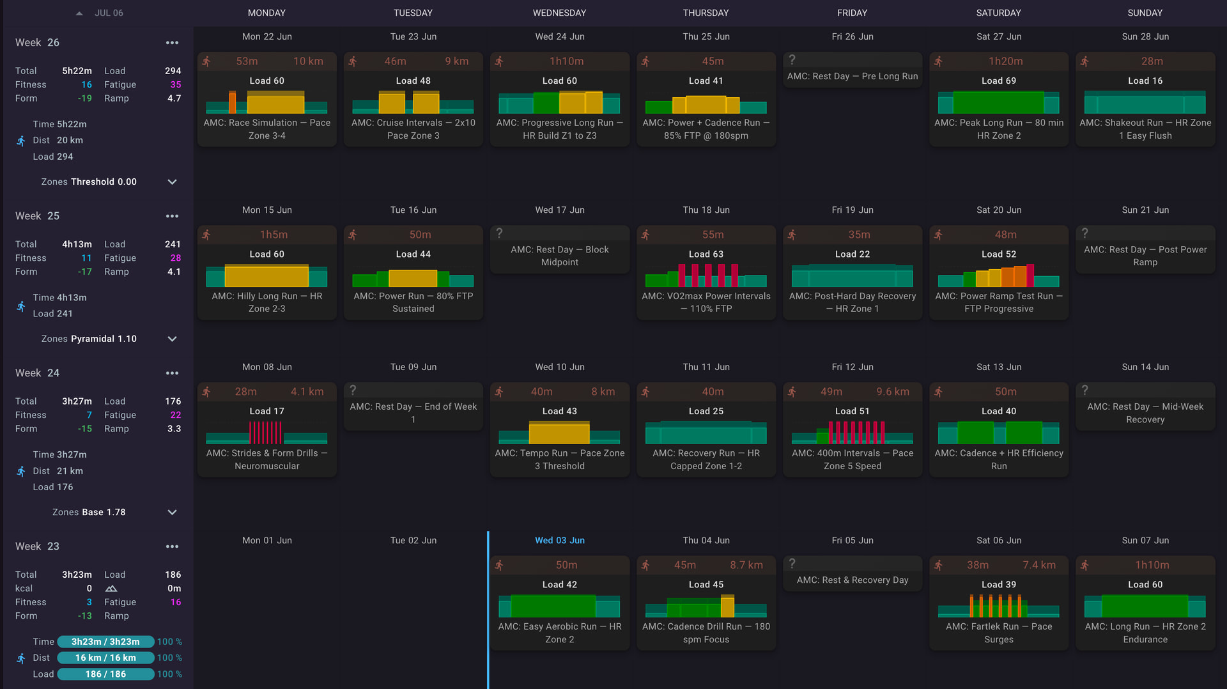This screenshot has height=689, width=1227.
Task: Open Week 24 three-dot menu
Action: [172, 373]
